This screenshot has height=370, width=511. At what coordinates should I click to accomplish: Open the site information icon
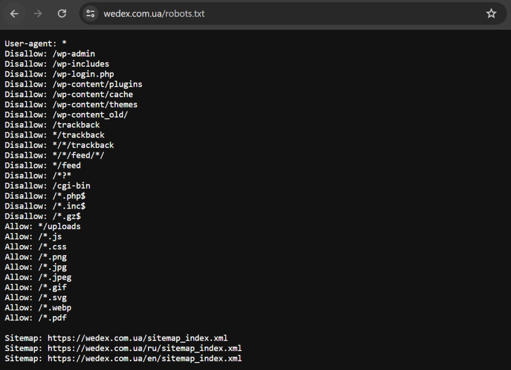click(x=90, y=13)
